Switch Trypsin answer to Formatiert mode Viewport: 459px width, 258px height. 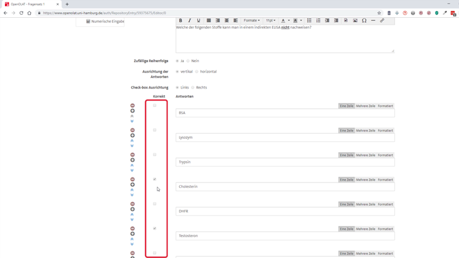(385, 155)
